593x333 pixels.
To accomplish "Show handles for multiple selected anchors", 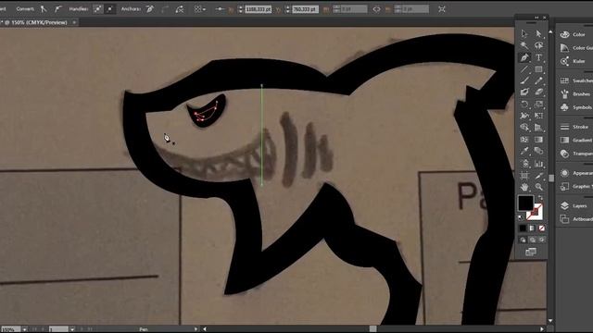I will [x=97, y=9].
